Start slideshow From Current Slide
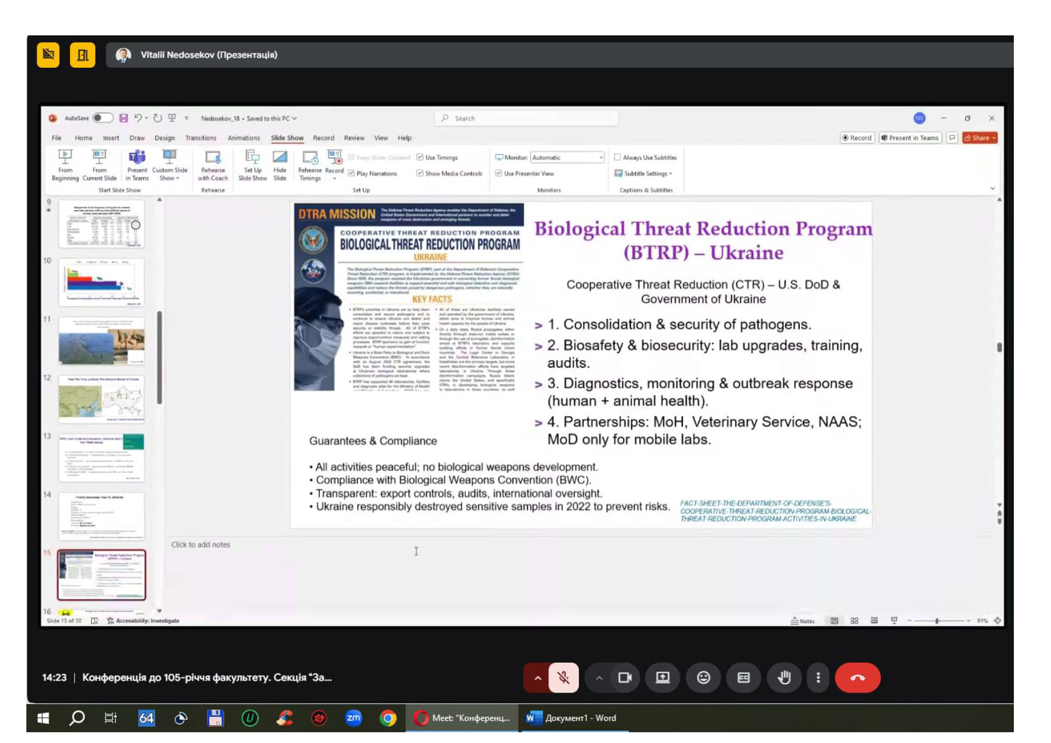Screen dimensions: 1051x743 coord(99,165)
